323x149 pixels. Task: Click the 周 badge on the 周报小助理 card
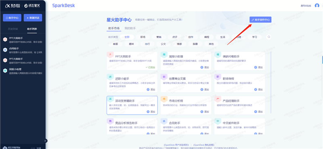[164, 55]
